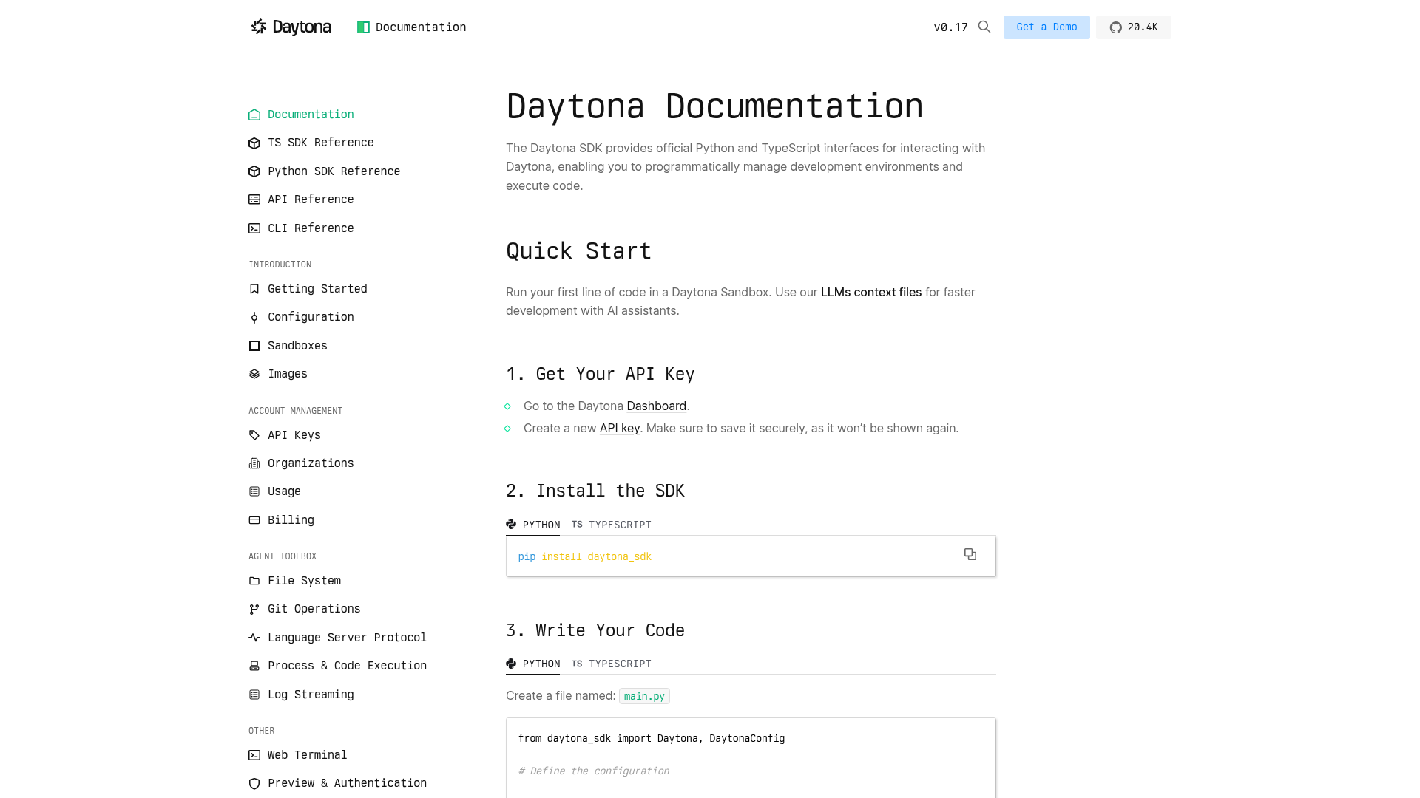This screenshot has height=798, width=1420.
Task: Click the API Reference sidebar icon
Action: pyautogui.click(x=254, y=199)
